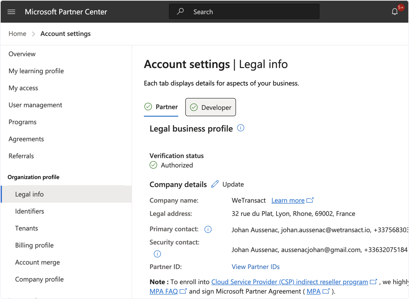Click Home in the breadcrumb
409x299 pixels.
[x=17, y=34]
